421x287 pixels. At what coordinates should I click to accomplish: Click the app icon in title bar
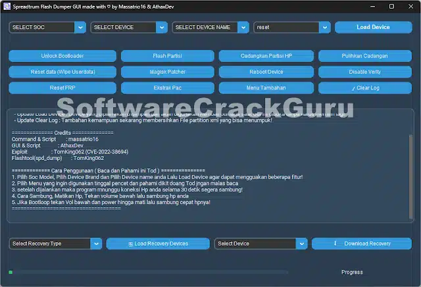click(7, 7)
